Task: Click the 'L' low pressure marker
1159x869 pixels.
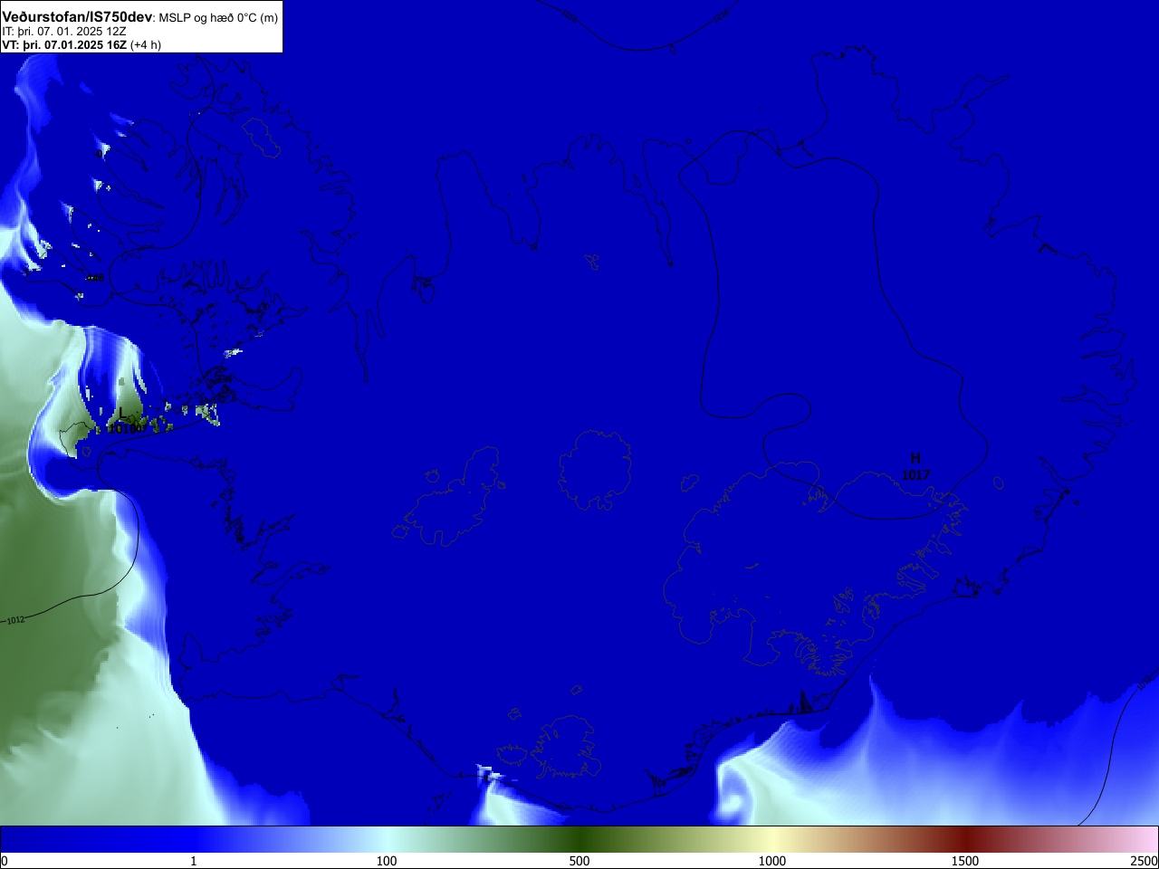Action: click(123, 413)
